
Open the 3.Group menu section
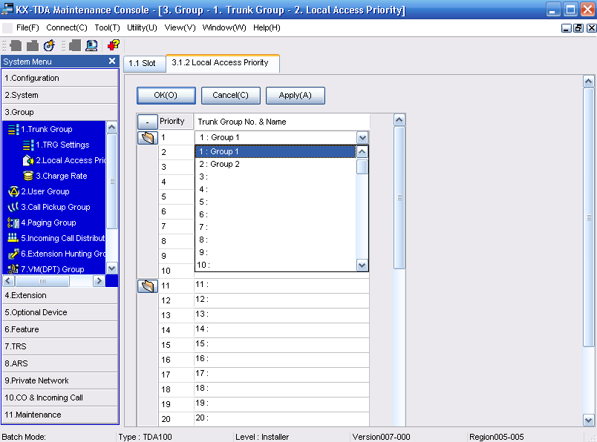tap(60, 112)
